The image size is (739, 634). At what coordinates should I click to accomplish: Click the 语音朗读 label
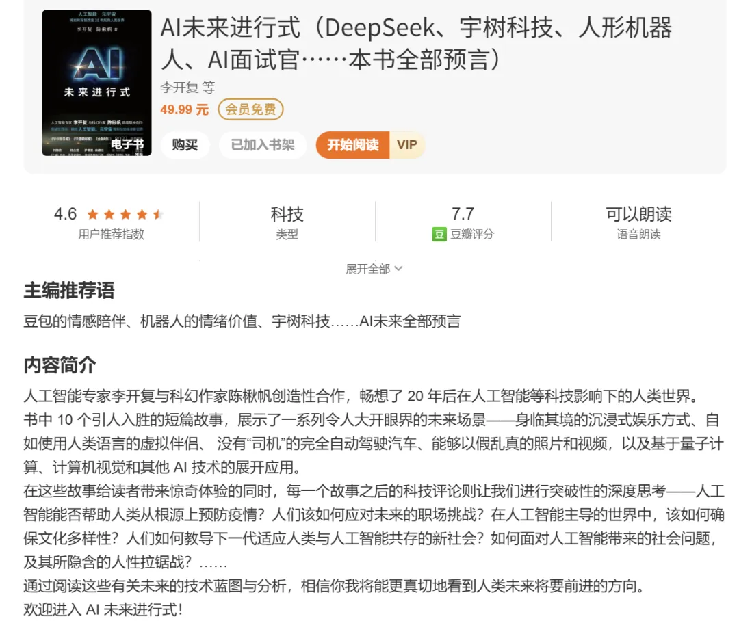coord(638,234)
